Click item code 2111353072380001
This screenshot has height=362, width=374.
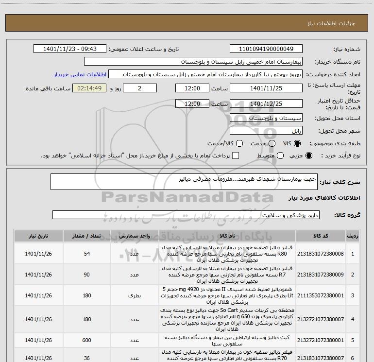tap(321, 295)
